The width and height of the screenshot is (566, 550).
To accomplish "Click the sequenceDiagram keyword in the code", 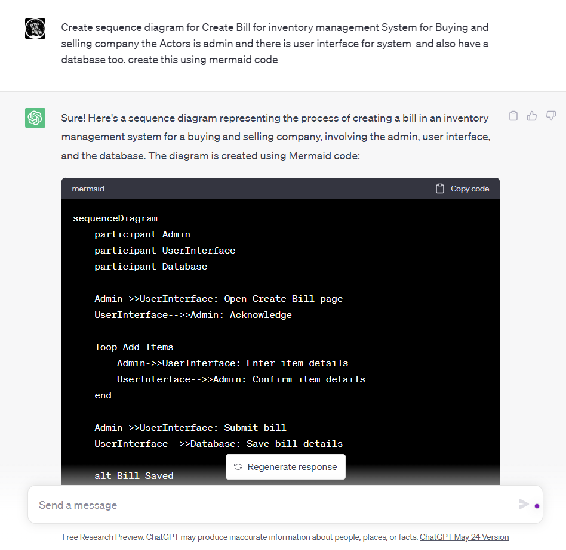I will click(115, 218).
